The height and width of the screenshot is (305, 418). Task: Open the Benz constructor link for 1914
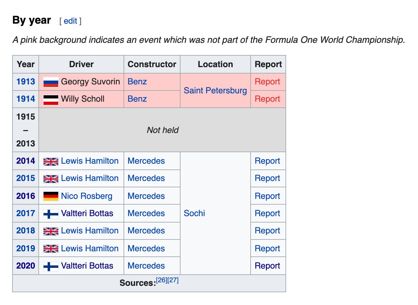tap(137, 99)
